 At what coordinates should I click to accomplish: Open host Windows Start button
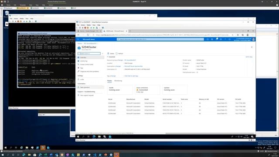3,155
